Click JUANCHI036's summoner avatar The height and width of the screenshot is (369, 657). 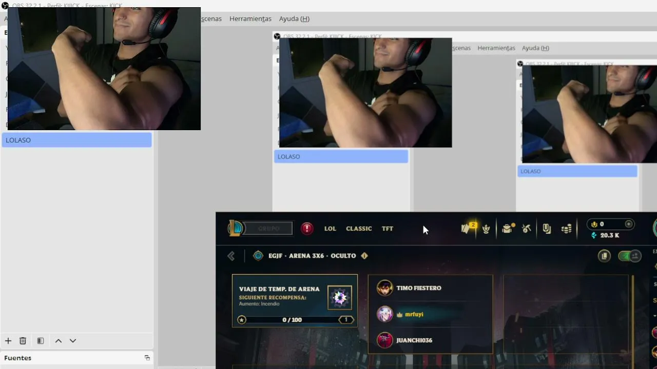[385, 340]
